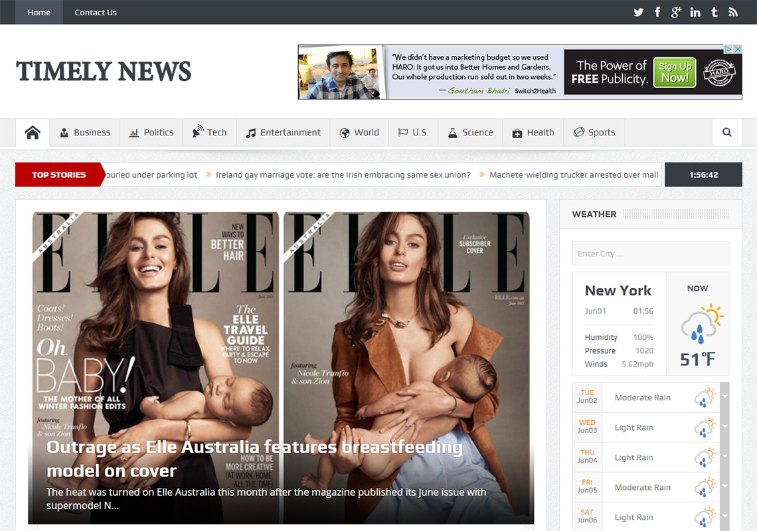The height and width of the screenshot is (531, 757).
Task: Open the Elle Australia breastfeeding cover headline
Action: (254, 459)
